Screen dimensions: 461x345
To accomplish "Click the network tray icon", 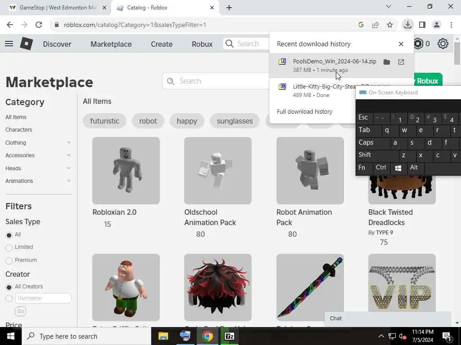I will coord(392,336).
